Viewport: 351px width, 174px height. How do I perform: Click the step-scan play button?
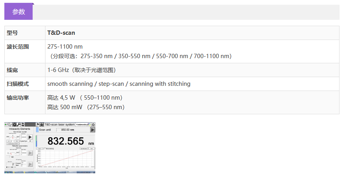click(30, 164)
